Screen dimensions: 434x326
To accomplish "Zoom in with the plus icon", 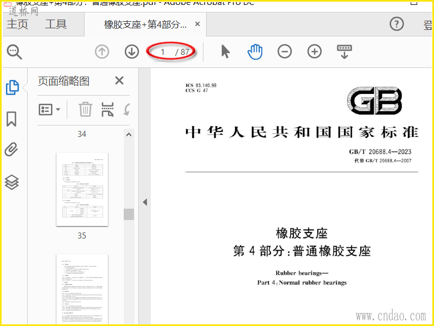I will pyautogui.click(x=315, y=52).
